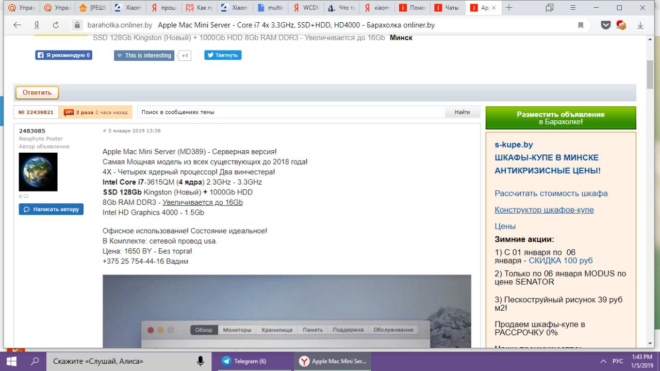Show hidden system tray icons chevron

click(x=603, y=361)
